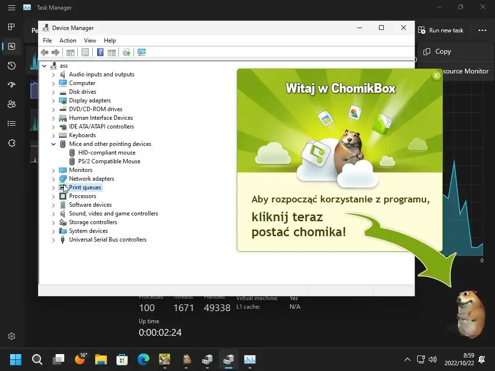
Task: Switch to Task Manager taskbar icon
Action: [x=250, y=359]
